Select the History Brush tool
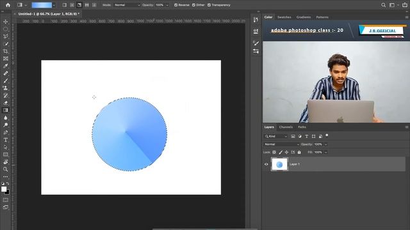 click(x=6, y=95)
